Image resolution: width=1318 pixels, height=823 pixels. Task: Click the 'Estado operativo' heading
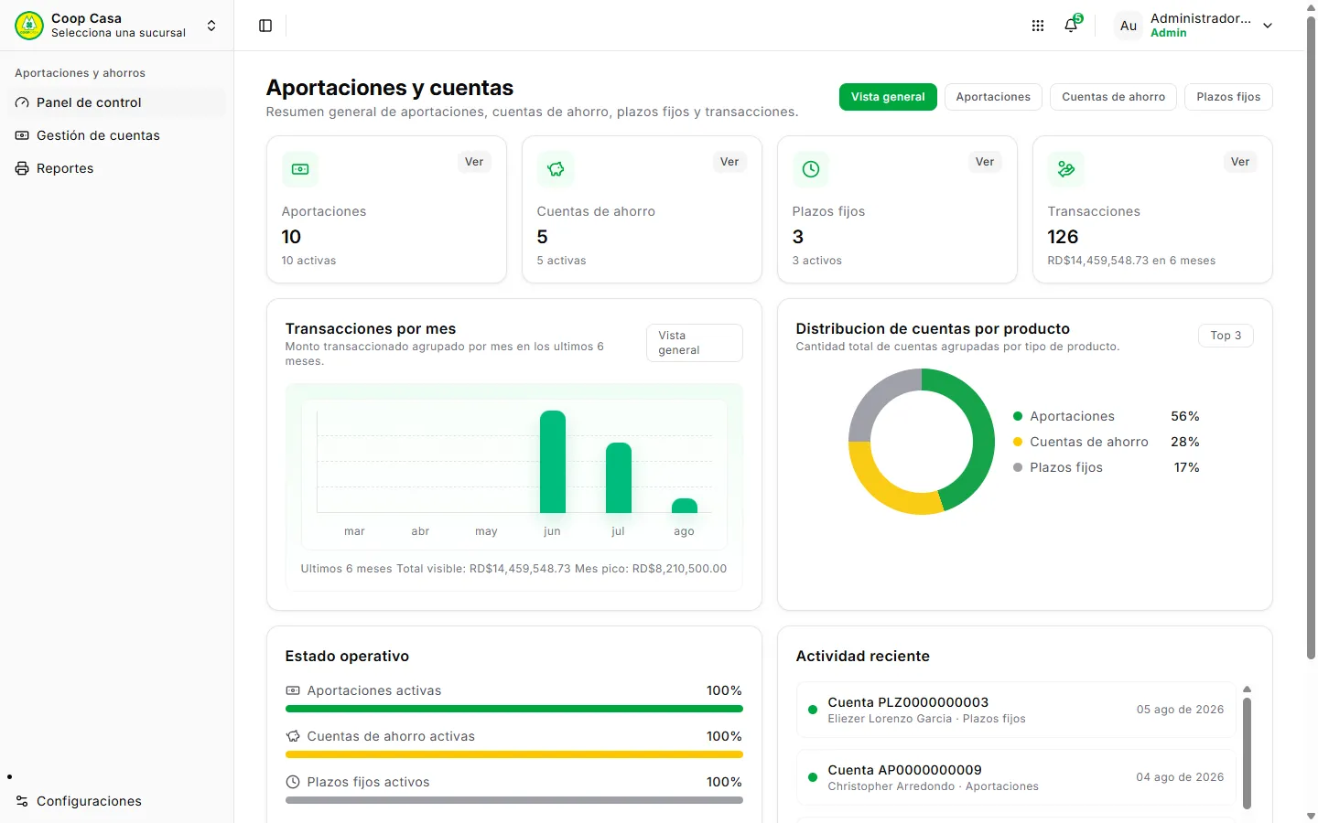coord(347,657)
